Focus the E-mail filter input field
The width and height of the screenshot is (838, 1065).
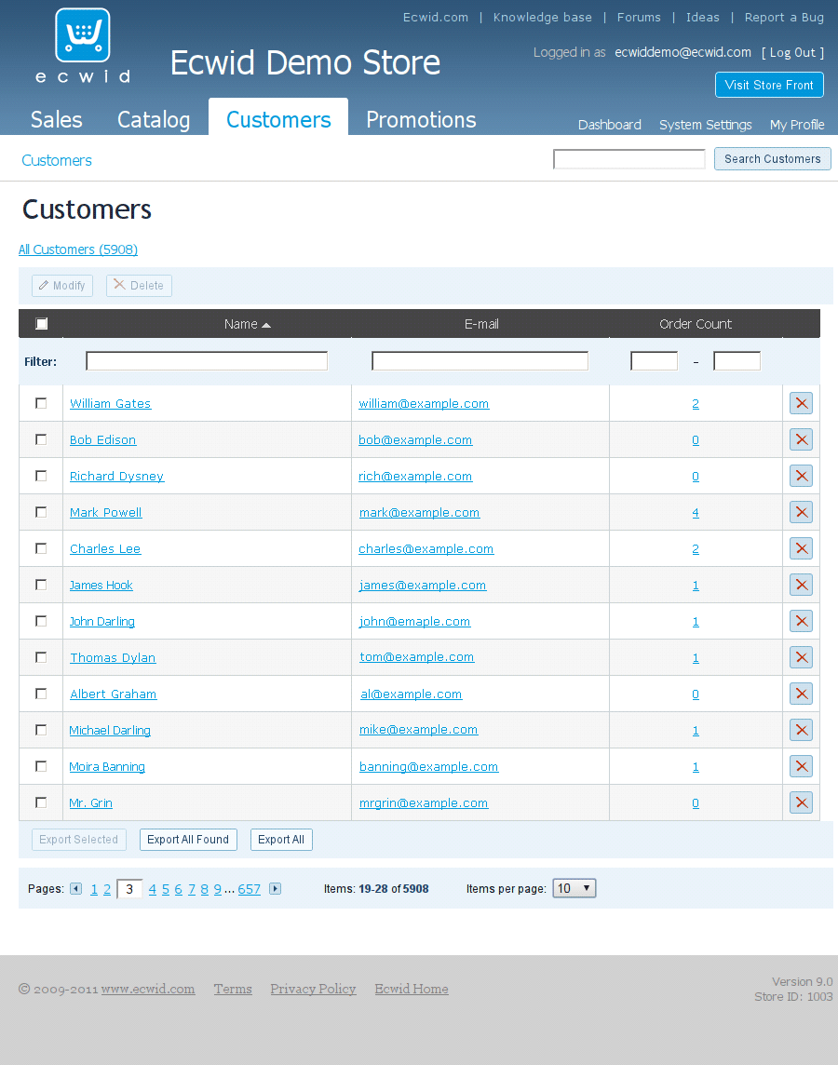[480, 361]
